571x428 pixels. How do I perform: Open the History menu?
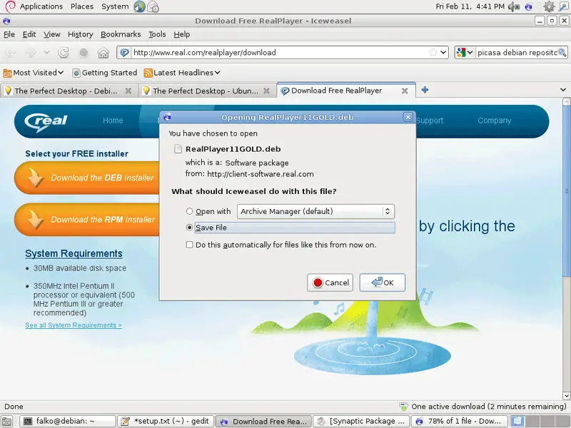click(x=81, y=34)
